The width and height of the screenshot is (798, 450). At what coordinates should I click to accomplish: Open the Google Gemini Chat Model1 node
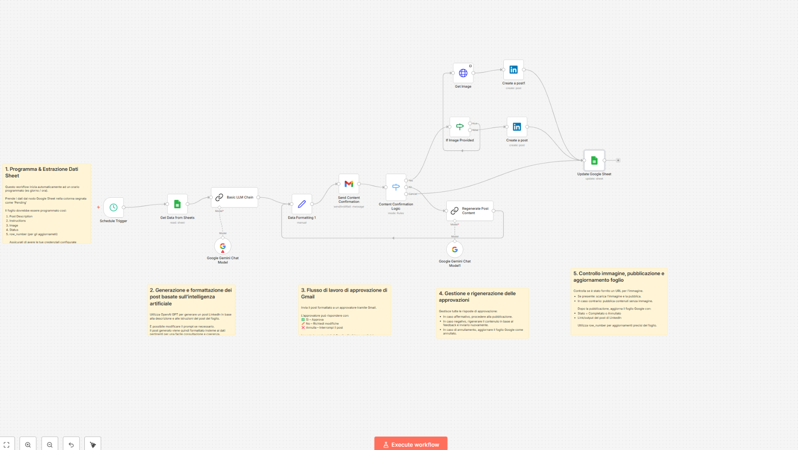coord(454,249)
